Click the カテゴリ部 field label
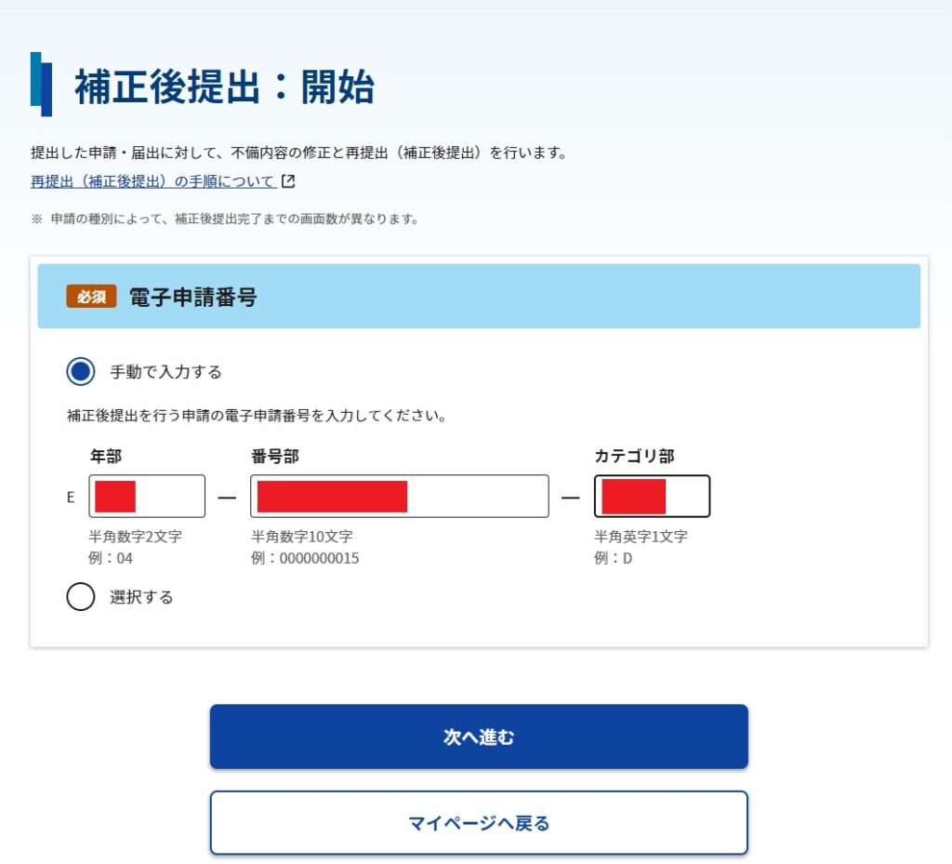This screenshot has width=952, height=864. tap(634, 457)
